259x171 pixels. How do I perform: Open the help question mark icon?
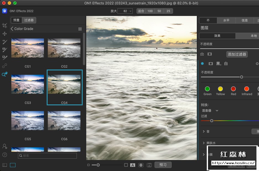point(5,155)
